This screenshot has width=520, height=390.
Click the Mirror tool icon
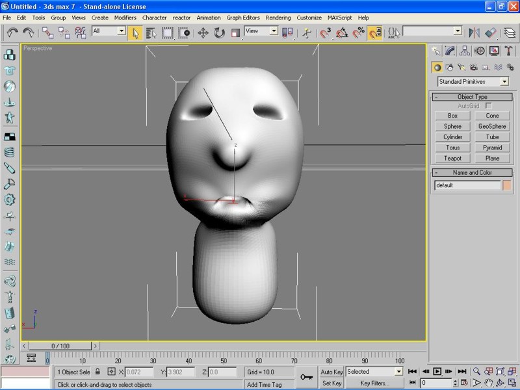pos(474,32)
